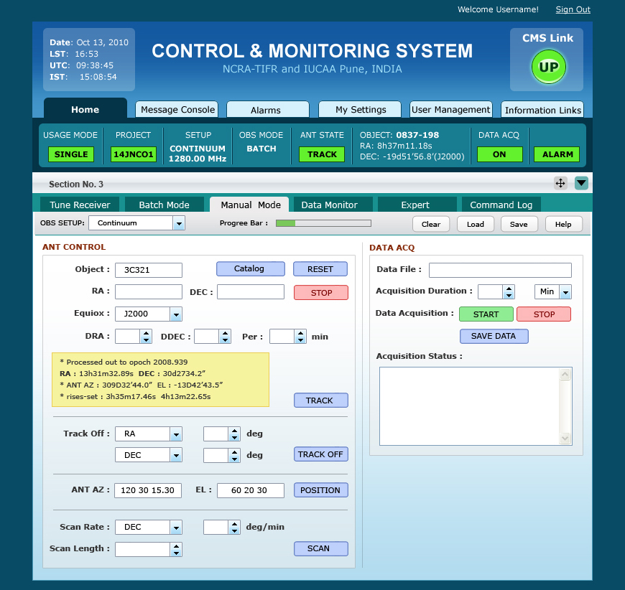Click the DEC input field beside RA
This screenshot has width=625, height=590.
point(250,291)
